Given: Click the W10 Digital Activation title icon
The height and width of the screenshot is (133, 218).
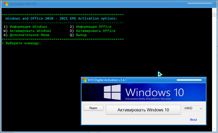Looking at the screenshot, I should 84,80.
